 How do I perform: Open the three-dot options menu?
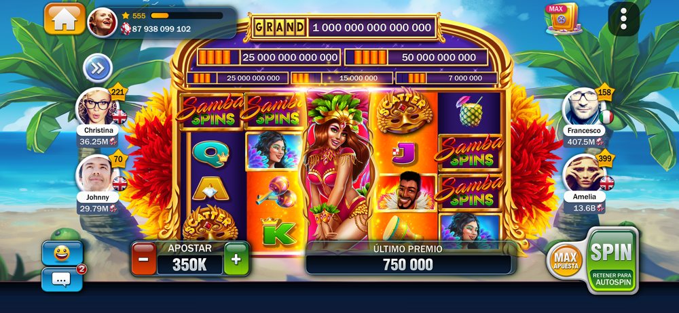(623, 18)
